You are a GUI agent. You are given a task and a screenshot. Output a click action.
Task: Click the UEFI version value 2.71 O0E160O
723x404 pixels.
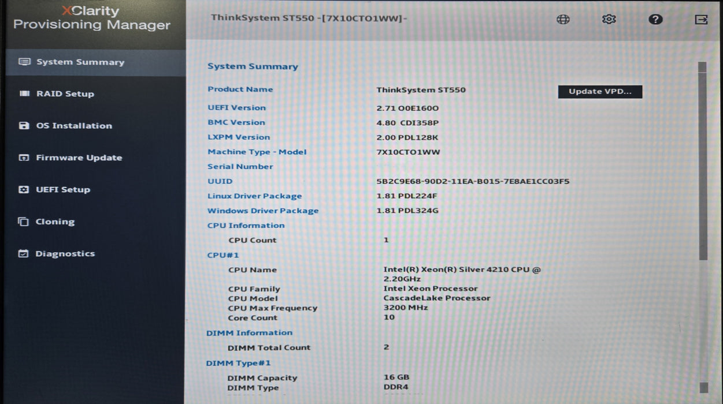pyautogui.click(x=407, y=109)
